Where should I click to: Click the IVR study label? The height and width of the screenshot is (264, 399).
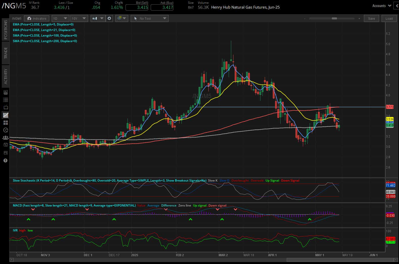coord(15,230)
